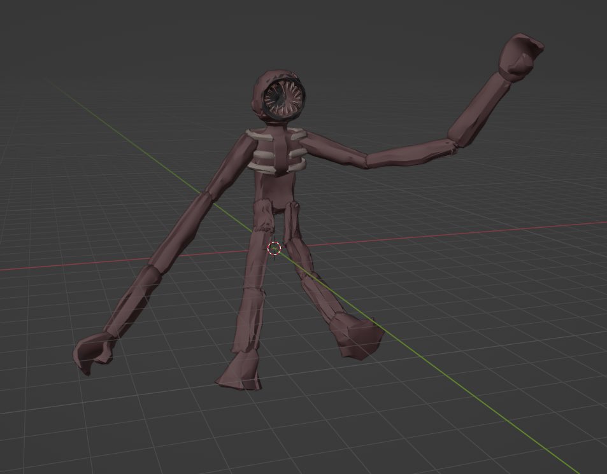The height and width of the screenshot is (474, 607).
Task: Click the creature's foot on green axis
Action: [357, 337]
